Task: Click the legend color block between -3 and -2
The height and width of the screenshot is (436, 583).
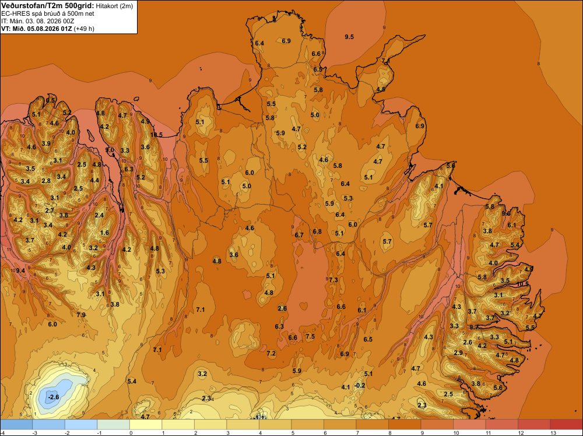Action: click(49, 424)
